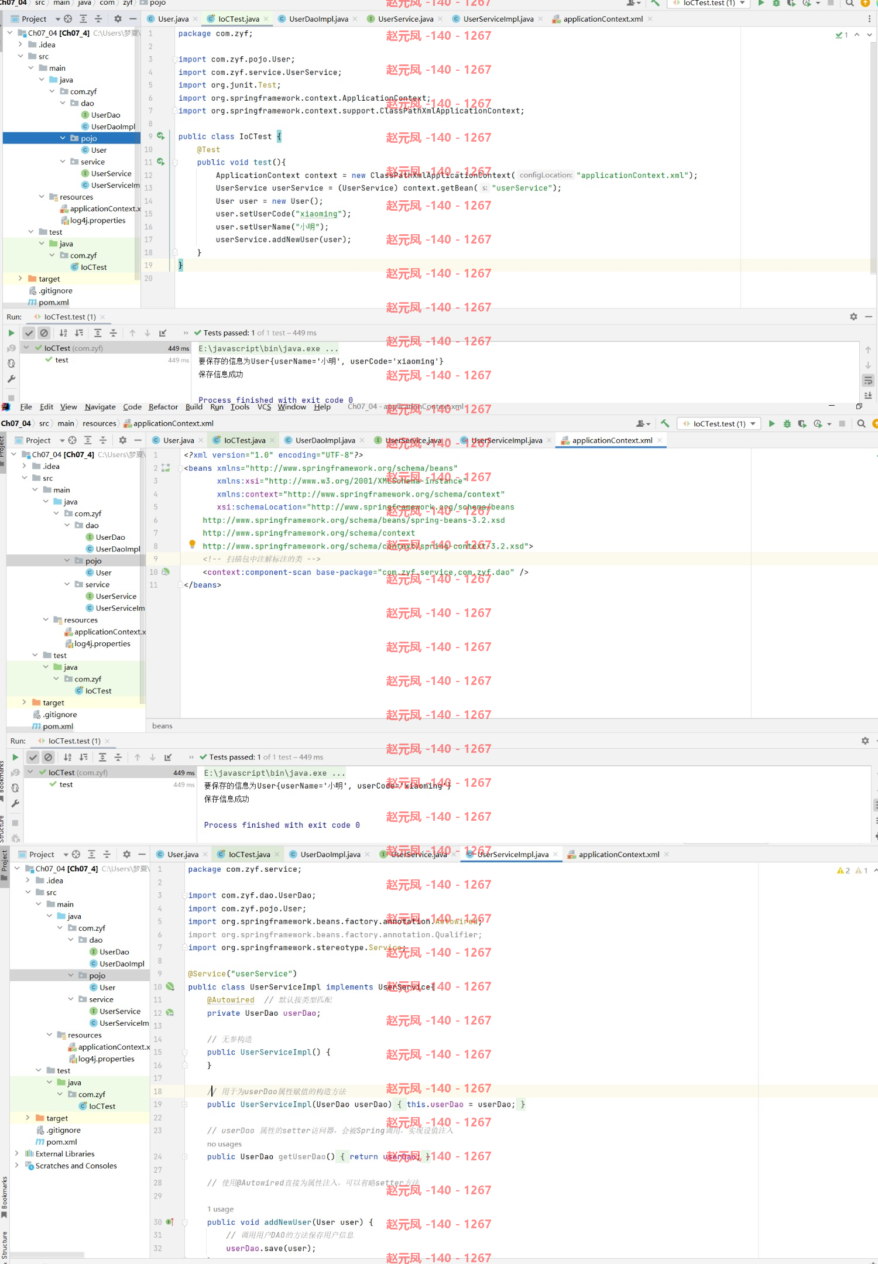Image resolution: width=878 pixels, height=1264 pixels.
Task: Click gutter icon beside 'private UserDao userDao' line
Action: (170, 1012)
